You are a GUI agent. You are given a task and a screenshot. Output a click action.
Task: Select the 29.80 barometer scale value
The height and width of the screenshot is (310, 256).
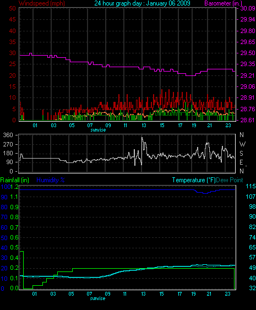[x=248, y=31]
